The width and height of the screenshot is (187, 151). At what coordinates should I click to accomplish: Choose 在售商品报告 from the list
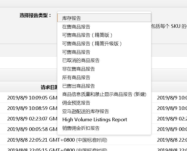coord(76,27)
